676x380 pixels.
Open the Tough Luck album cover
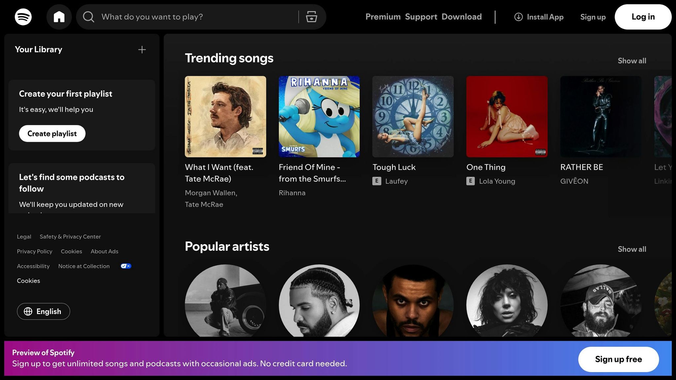click(x=413, y=117)
